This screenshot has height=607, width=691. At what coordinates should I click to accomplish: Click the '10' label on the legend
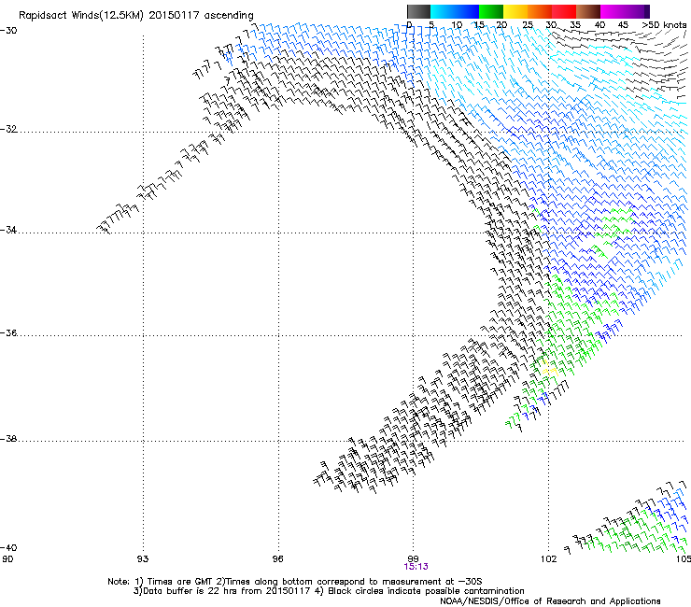click(457, 25)
